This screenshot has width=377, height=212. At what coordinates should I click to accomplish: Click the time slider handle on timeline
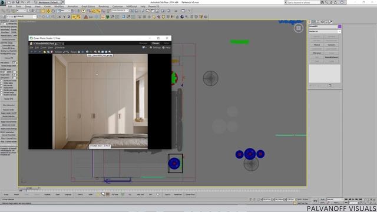[29, 188]
